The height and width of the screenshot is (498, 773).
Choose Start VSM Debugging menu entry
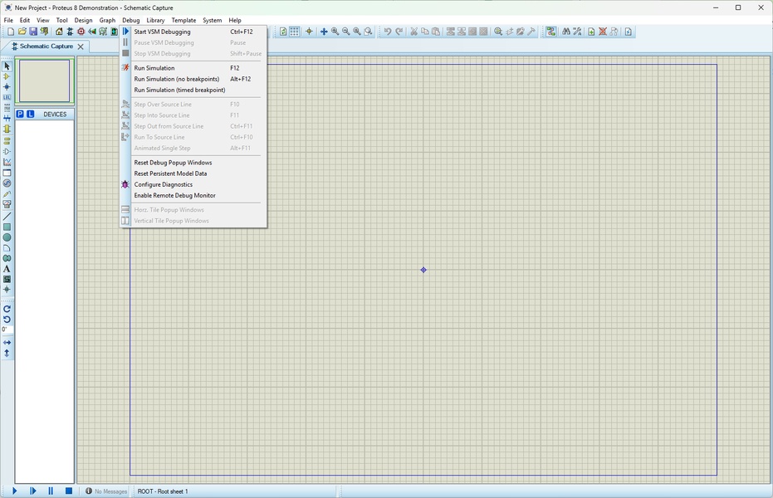coord(163,32)
